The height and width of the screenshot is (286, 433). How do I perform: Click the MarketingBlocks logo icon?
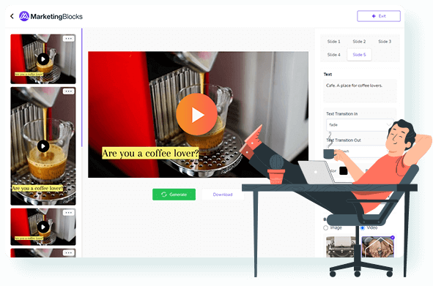[24, 16]
